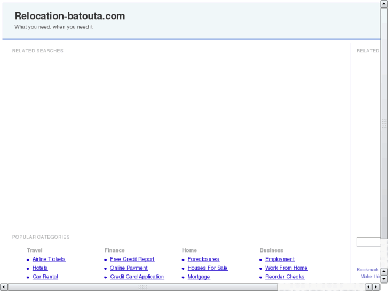388x291 pixels.
Task: Open the Hotels link under Travel
Action: (40, 268)
